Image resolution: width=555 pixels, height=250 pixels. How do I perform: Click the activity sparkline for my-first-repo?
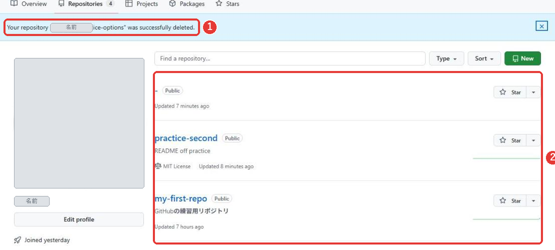[x=507, y=219]
